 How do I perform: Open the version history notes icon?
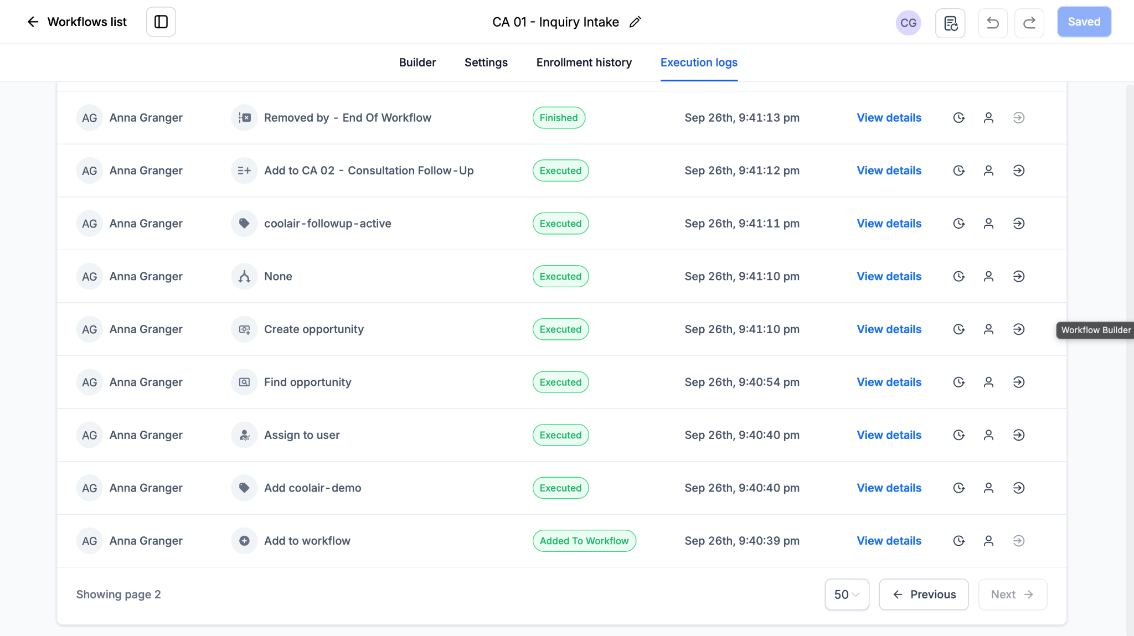[x=950, y=23]
